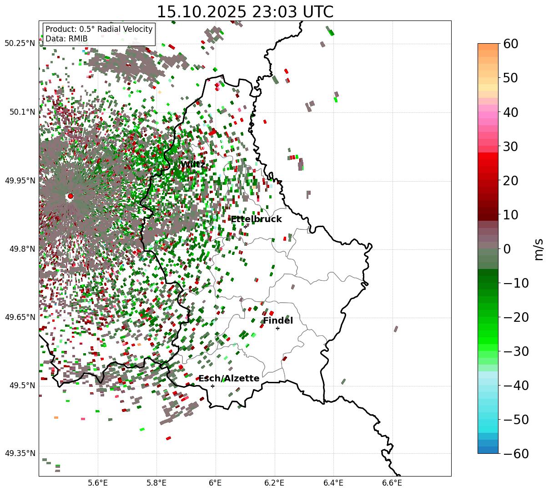Click the Esch/Alzette city label
Viewport: 549px width, 492px height.
tap(229, 379)
